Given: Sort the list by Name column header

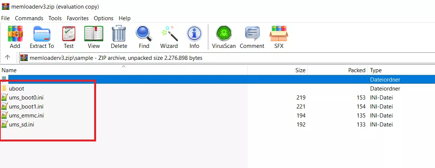Looking at the screenshot, I should point(9,70).
